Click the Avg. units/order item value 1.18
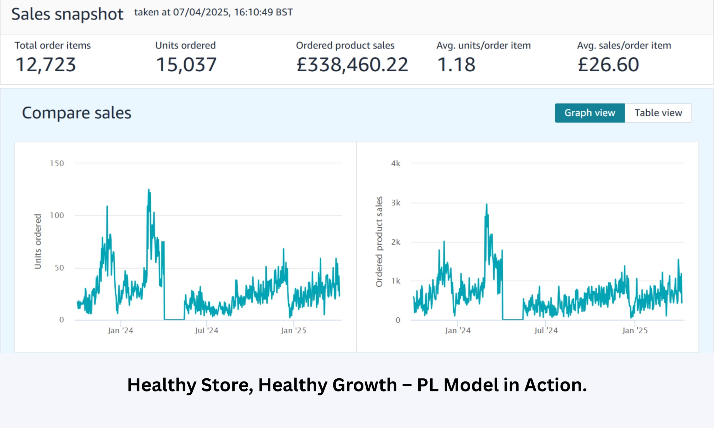The width and height of the screenshot is (714, 428). point(456,64)
